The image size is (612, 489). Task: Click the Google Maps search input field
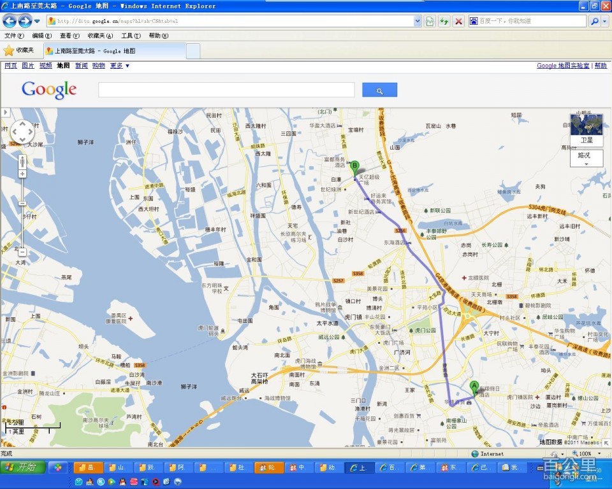click(x=226, y=90)
